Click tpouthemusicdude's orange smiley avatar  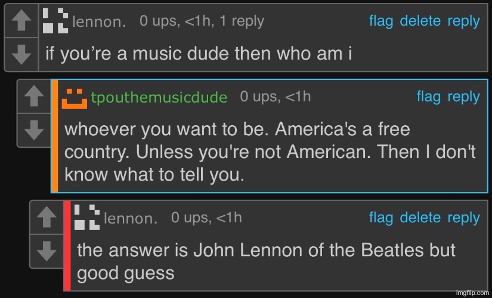coord(75,98)
